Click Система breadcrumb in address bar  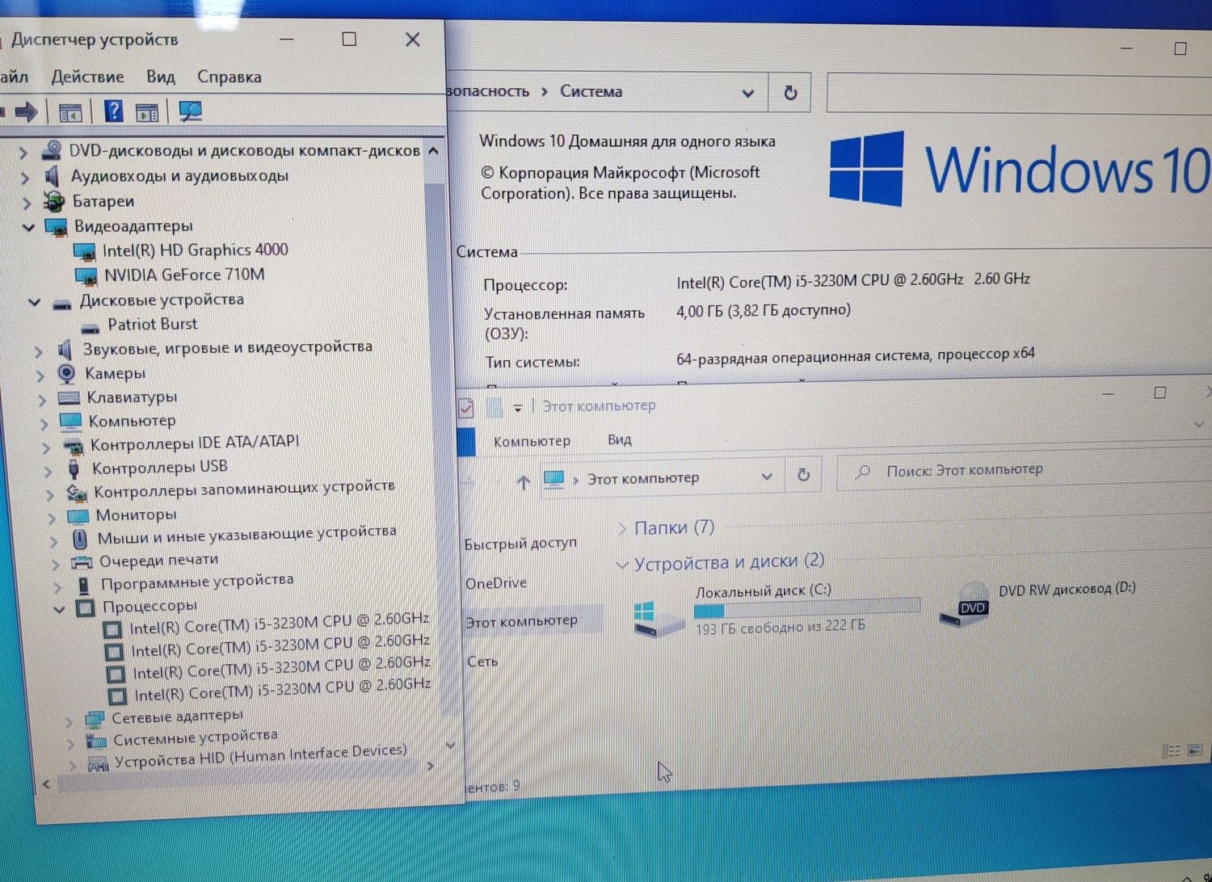click(591, 91)
